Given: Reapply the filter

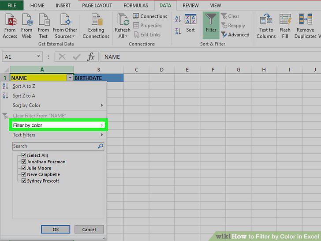Looking at the screenshot, I should [233, 26].
